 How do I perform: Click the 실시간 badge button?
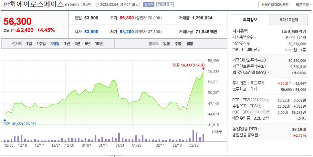149,5
